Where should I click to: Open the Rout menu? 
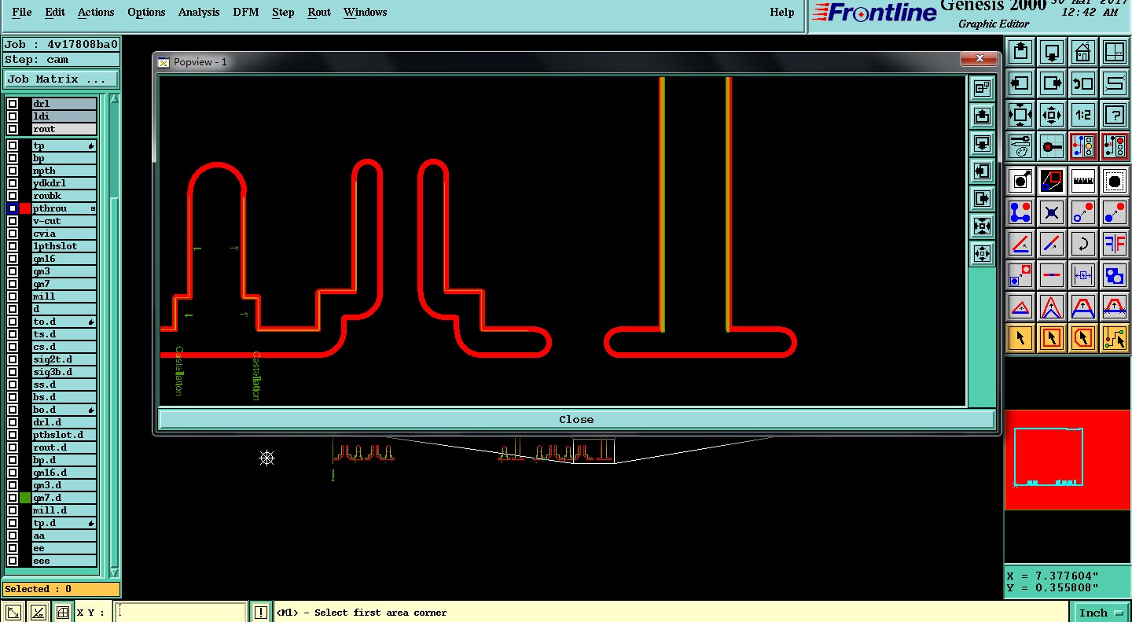click(319, 12)
